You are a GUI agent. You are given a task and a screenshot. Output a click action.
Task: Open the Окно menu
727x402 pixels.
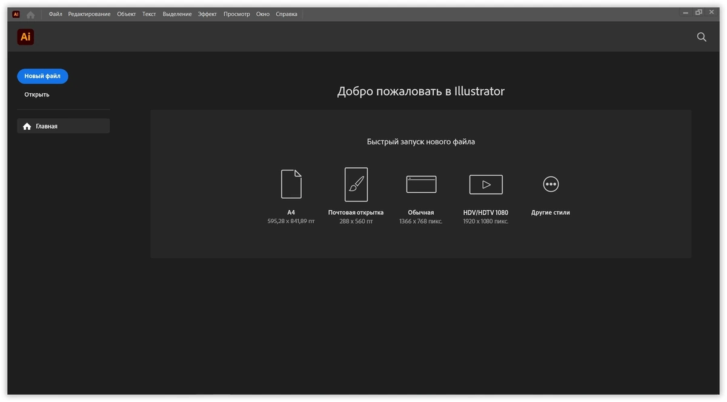[263, 14]
